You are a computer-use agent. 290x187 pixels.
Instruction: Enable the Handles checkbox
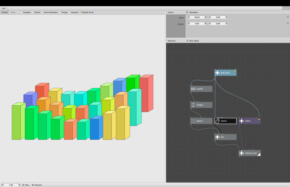[x=21, y=12]
